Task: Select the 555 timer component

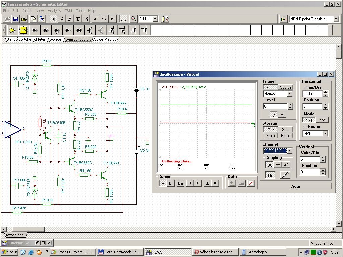Action: pyautogui.click(x=23, y=30)
